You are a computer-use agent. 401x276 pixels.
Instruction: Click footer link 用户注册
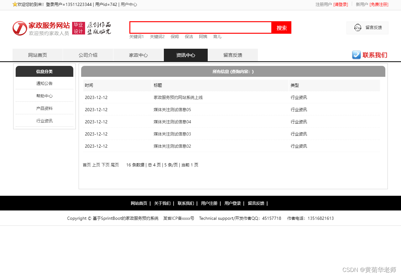[x=209, y=203]
